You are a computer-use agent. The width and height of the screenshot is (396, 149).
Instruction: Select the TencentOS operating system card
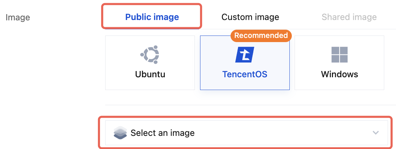245,63
